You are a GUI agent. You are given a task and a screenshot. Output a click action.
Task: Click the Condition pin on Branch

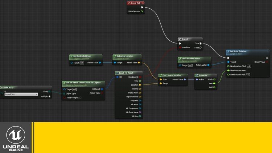click(x=180, y=47)
